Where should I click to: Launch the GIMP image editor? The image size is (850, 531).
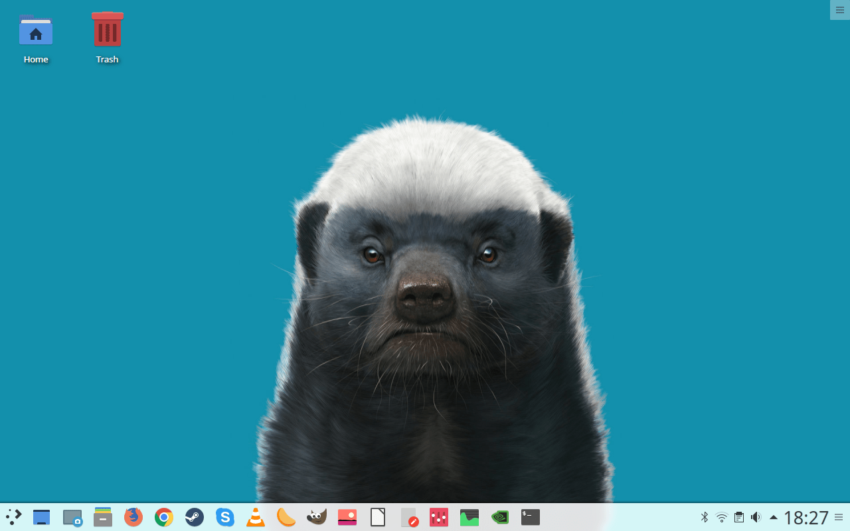coord(317,517)
